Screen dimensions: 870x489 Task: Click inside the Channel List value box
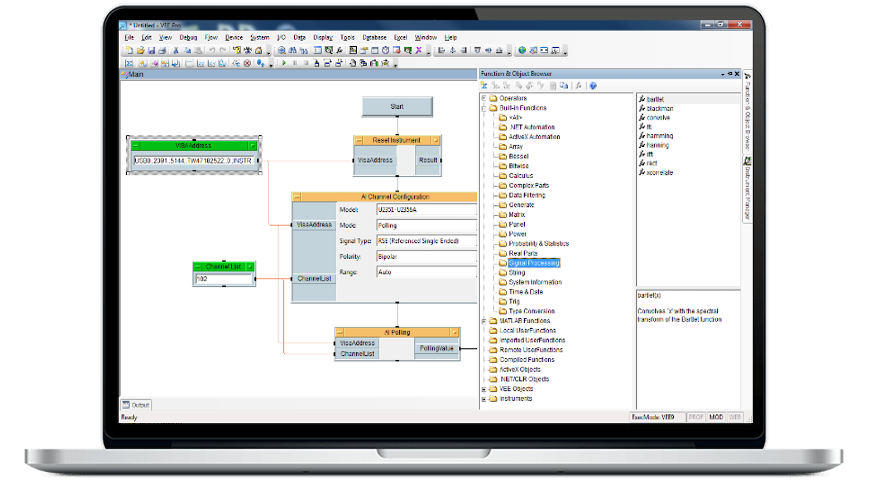(x=224, y=279)
